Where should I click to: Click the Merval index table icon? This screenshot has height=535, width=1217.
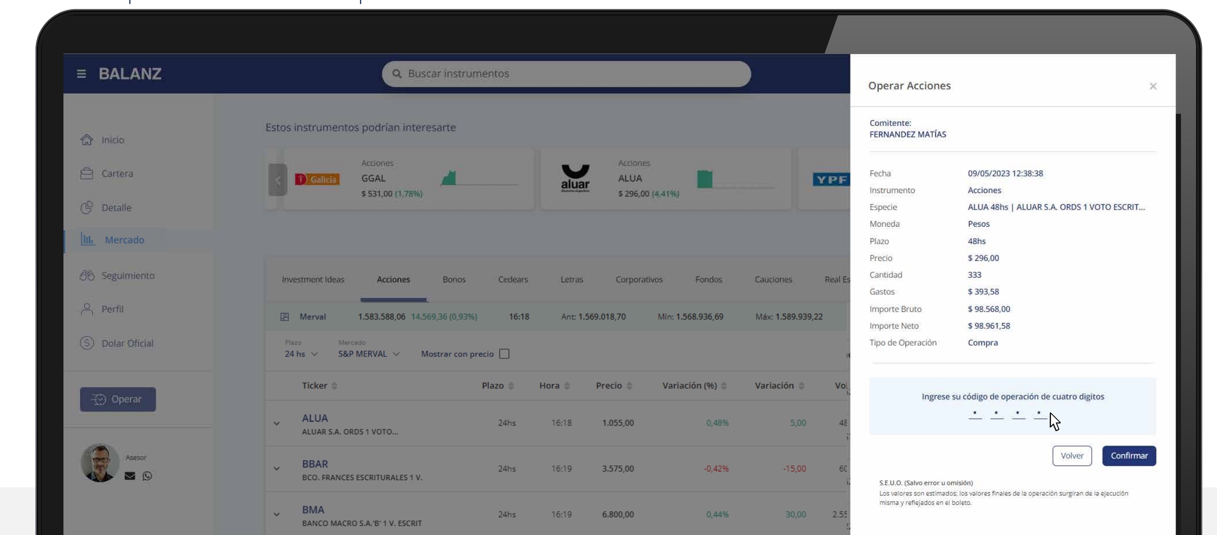point(285,317)
